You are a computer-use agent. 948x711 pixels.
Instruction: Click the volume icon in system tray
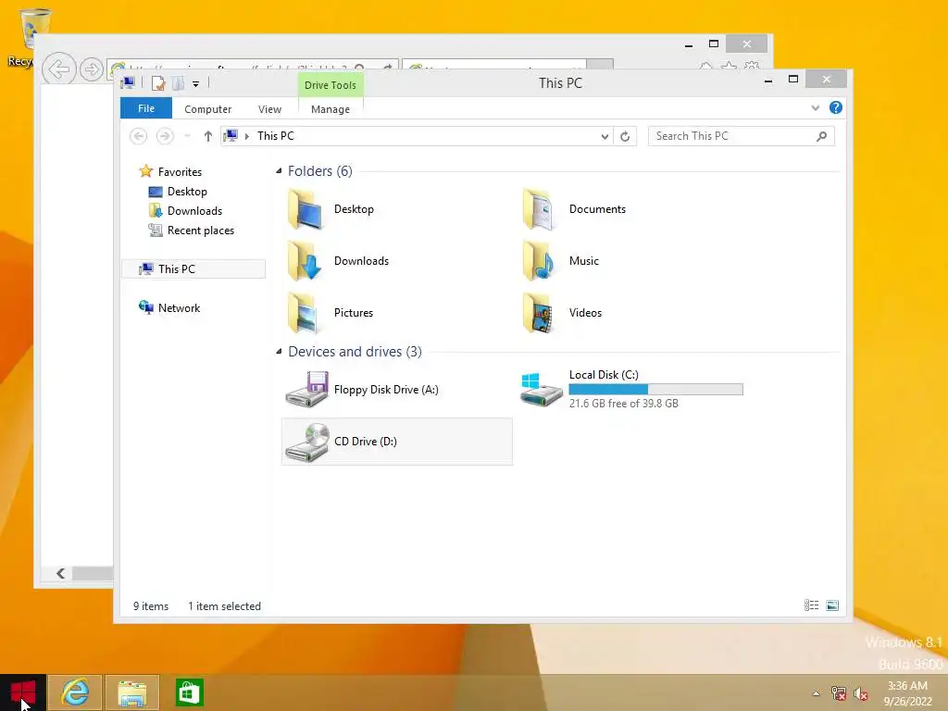click(861, 693)
